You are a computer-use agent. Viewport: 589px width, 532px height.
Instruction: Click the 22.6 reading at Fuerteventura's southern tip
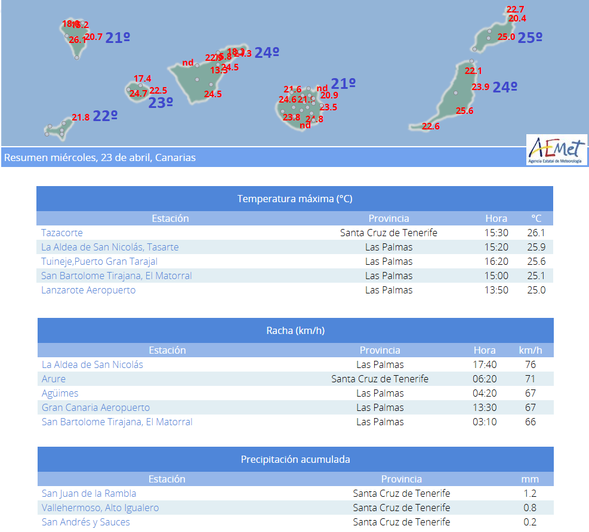(431, 126)
